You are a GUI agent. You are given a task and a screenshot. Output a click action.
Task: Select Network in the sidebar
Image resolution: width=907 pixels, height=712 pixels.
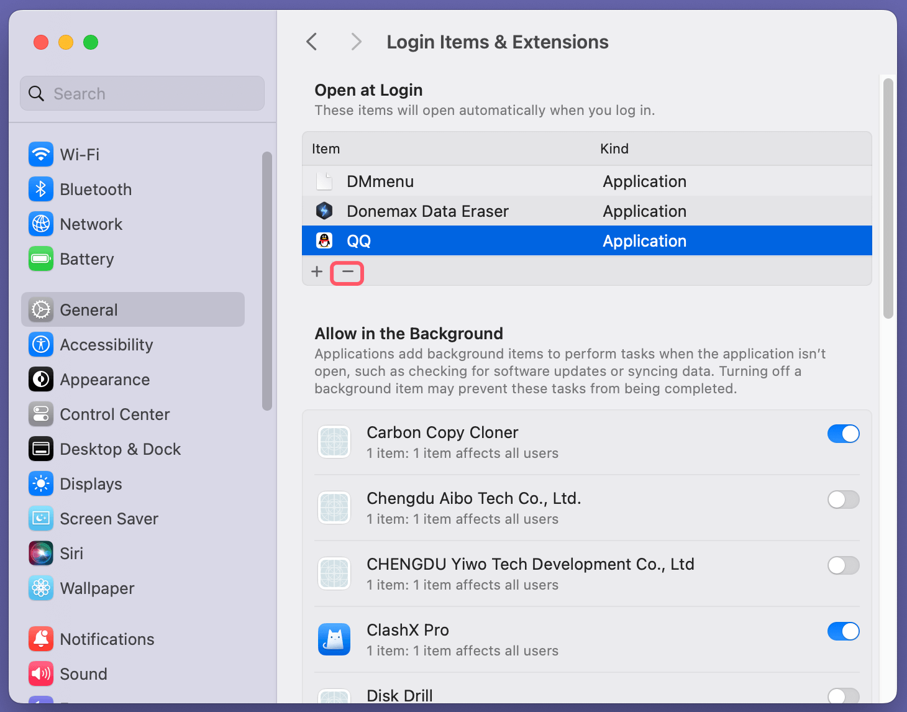(91, 224)
